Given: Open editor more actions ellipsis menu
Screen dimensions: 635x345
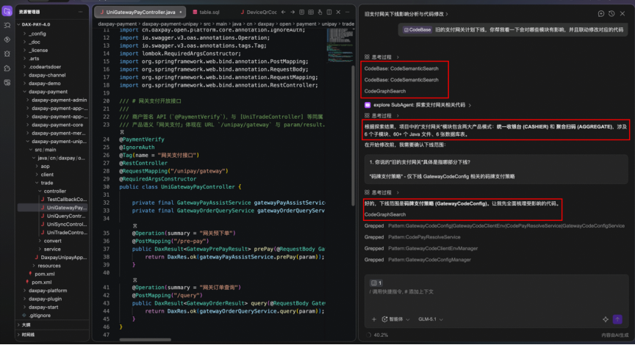Looking at the screenshot, I should (x=348, y=12).
